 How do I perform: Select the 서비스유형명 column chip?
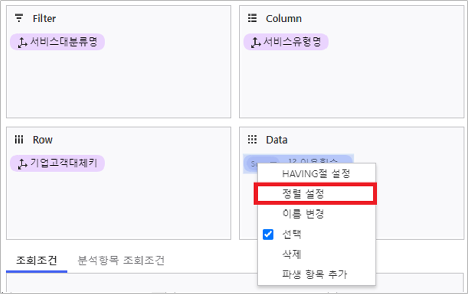(291, 43)
